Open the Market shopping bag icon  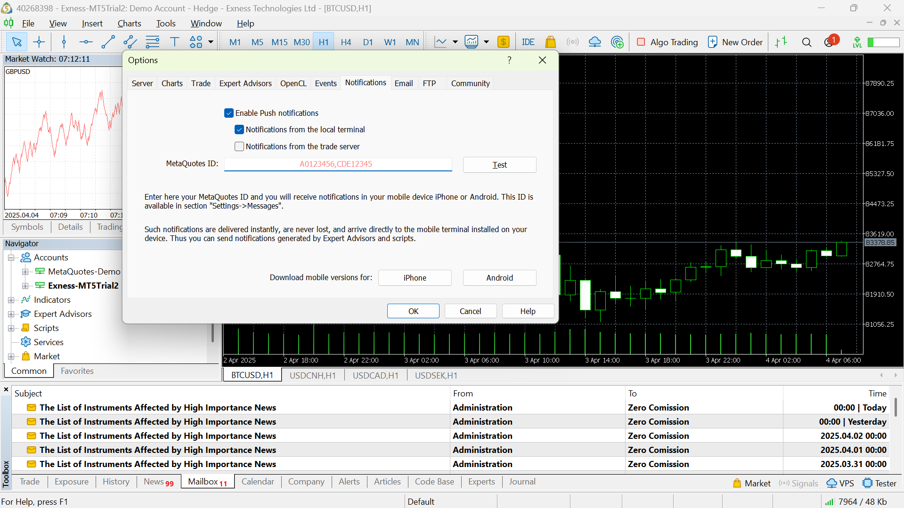[x=550, y=42]
